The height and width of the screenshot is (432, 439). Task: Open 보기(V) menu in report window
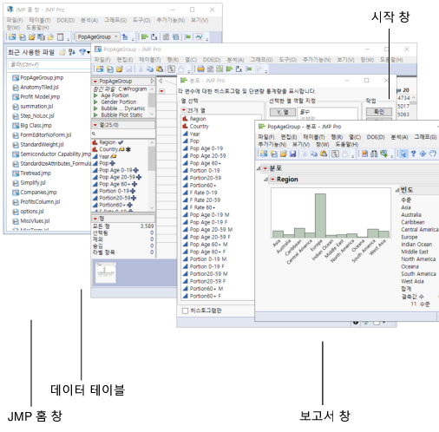click(x=301, y=144)
